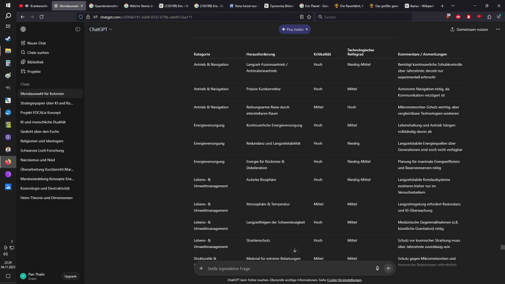Open the three-dot conversation options menu

pos(498,29)
